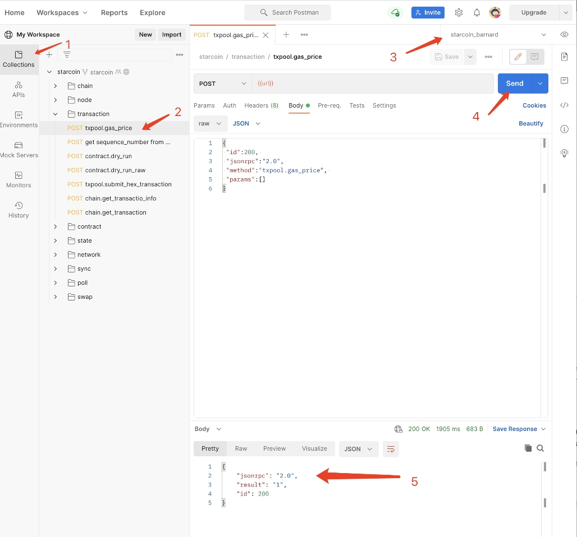
Task: Open the HTTP method POST dropdown
Action: click(223, 84)
